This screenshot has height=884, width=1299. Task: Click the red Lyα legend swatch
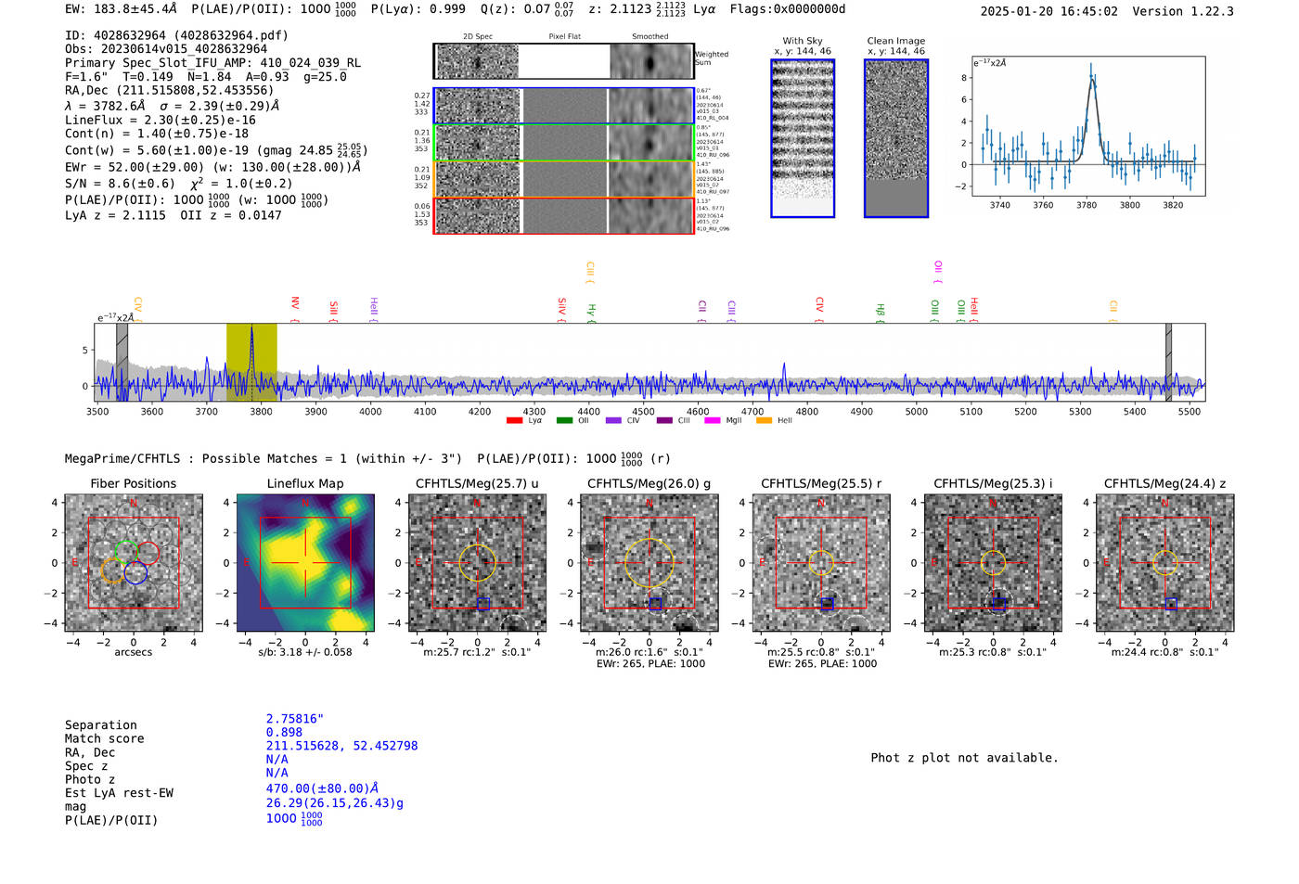pos(514,420)
